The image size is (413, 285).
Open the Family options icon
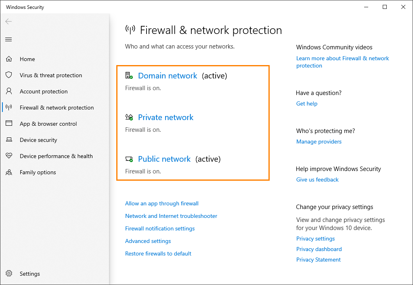[9, 172]
